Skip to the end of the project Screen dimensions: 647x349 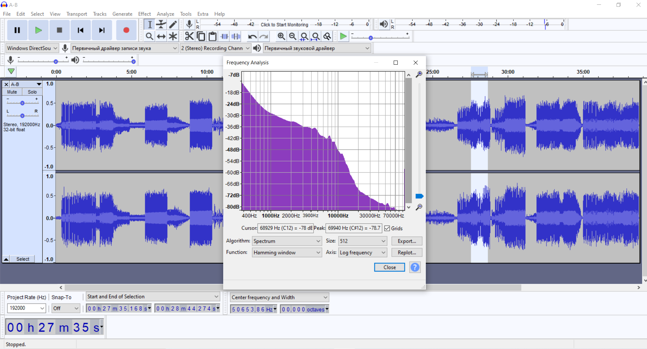click(x=101, y=30)
